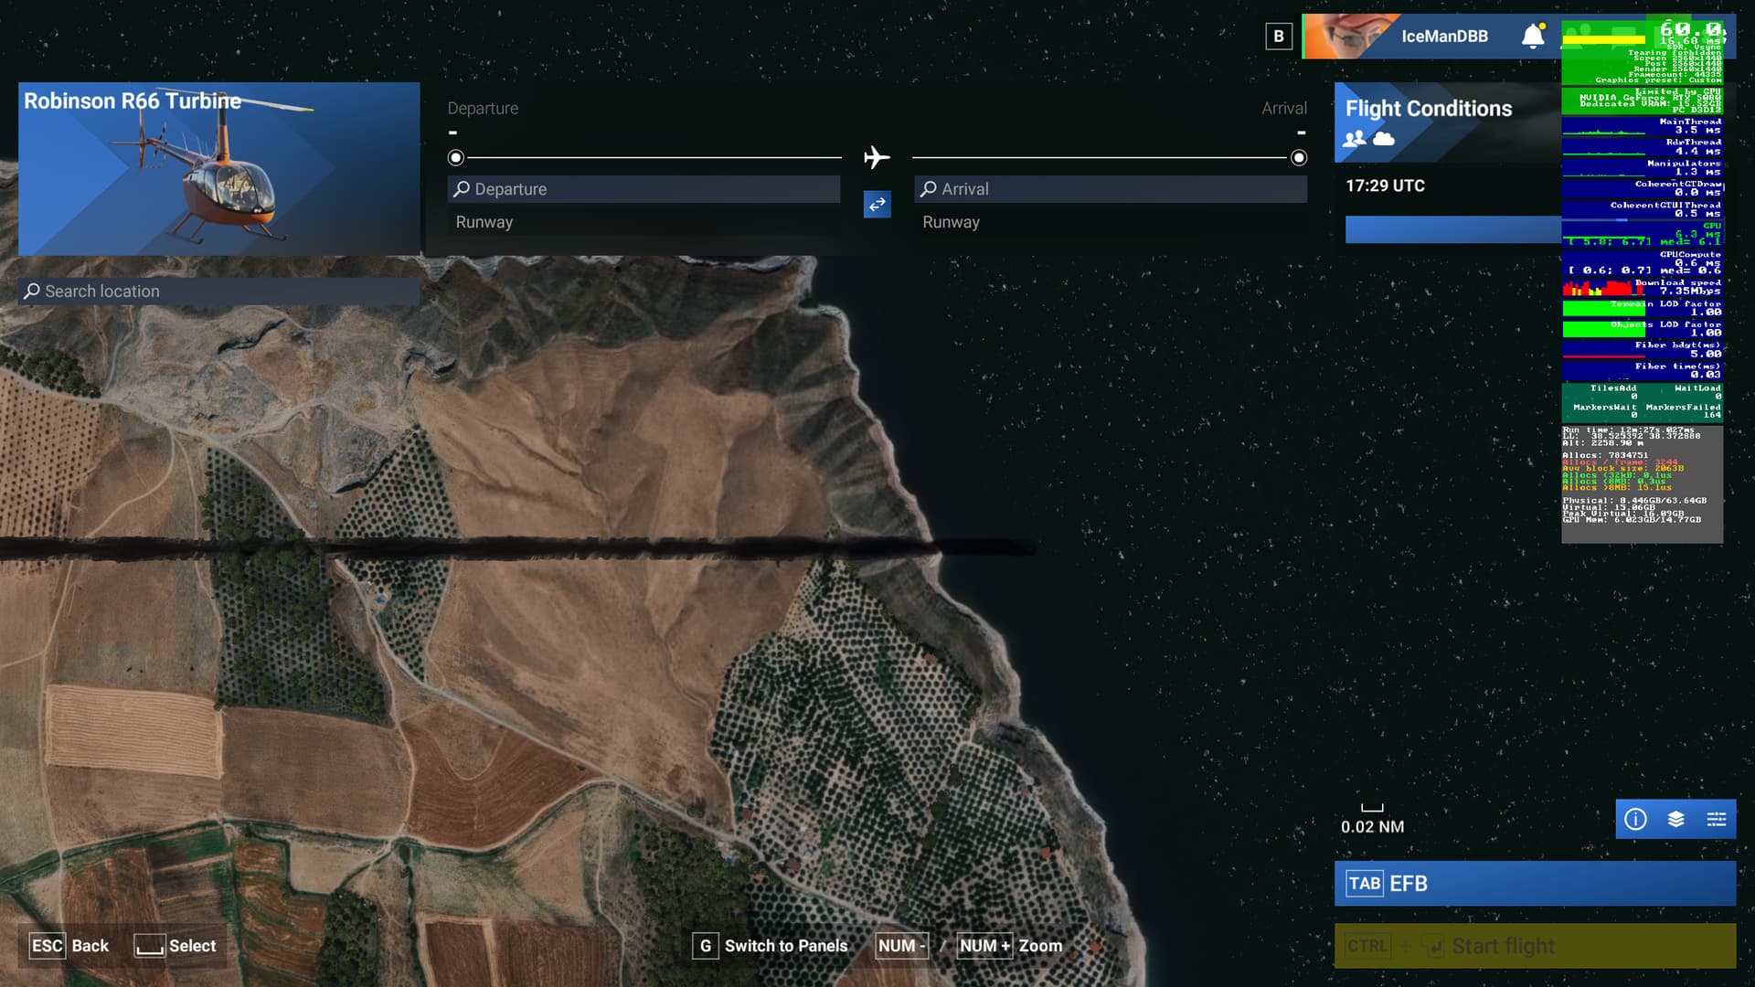Click the notifications bell icon
Screen dimensions: 1755x987
(x=1533, y=37)
